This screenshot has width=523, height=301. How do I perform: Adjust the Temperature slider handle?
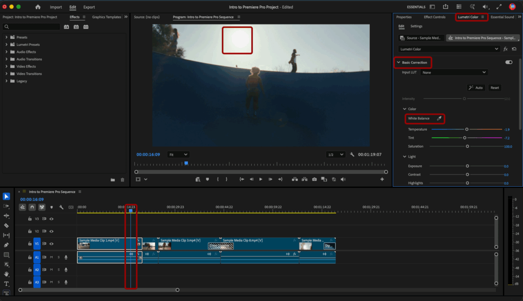click(467, 130)
